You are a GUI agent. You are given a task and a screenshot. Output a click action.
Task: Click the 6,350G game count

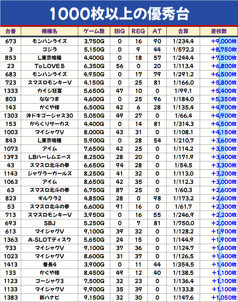pyautogui.click(x=94, y=66)
